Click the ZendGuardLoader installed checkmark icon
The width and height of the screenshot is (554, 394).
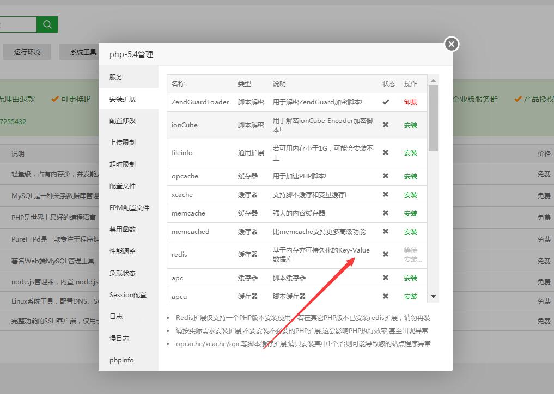[x=386, y=102]
